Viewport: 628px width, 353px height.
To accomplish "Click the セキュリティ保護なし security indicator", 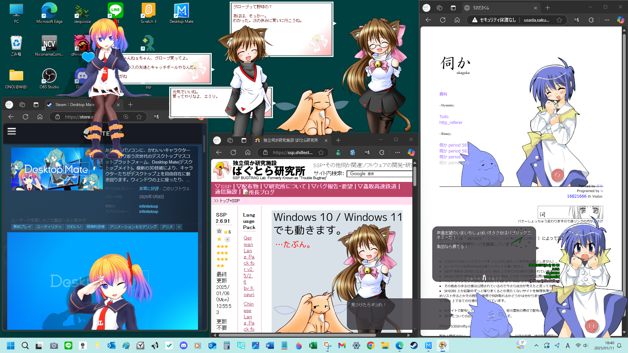I will coord(494,20).
